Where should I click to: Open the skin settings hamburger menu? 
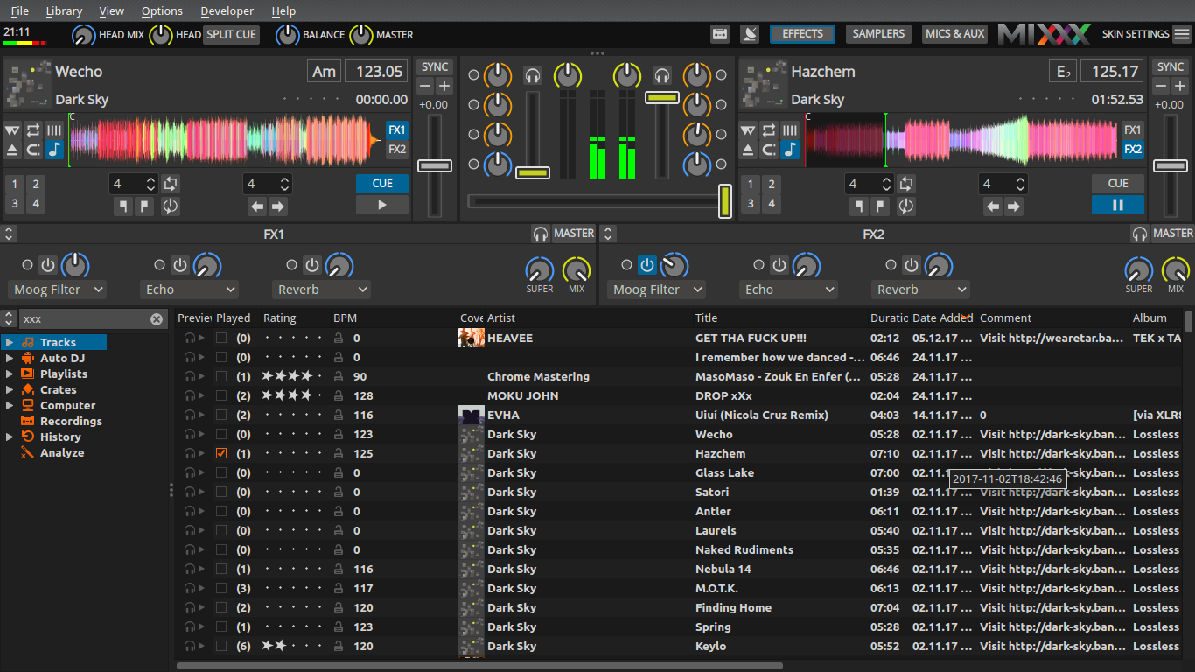1182,34
